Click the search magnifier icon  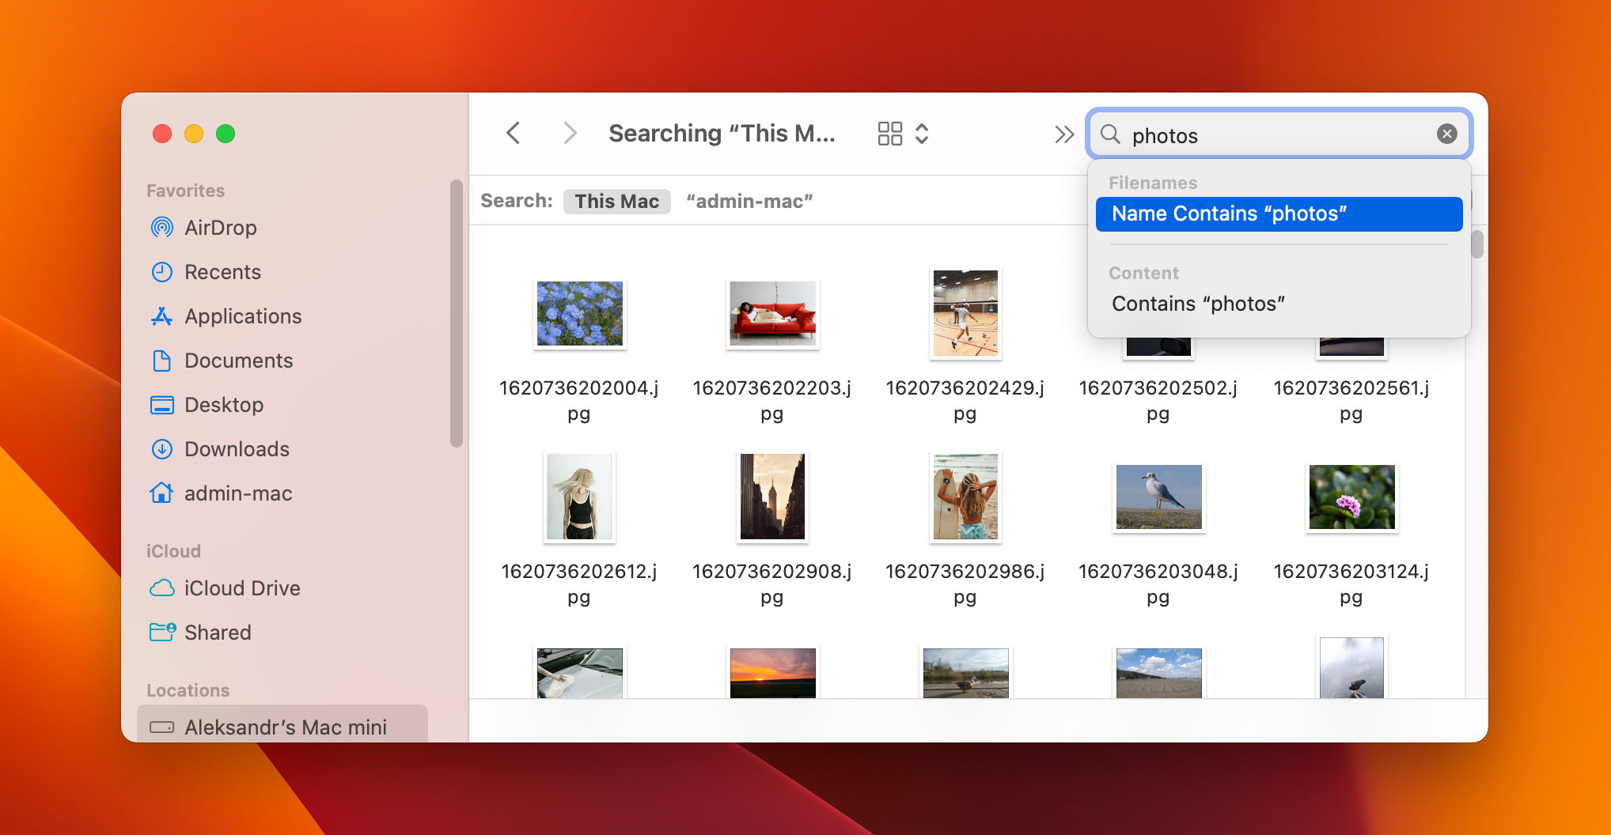[1111, 134]
